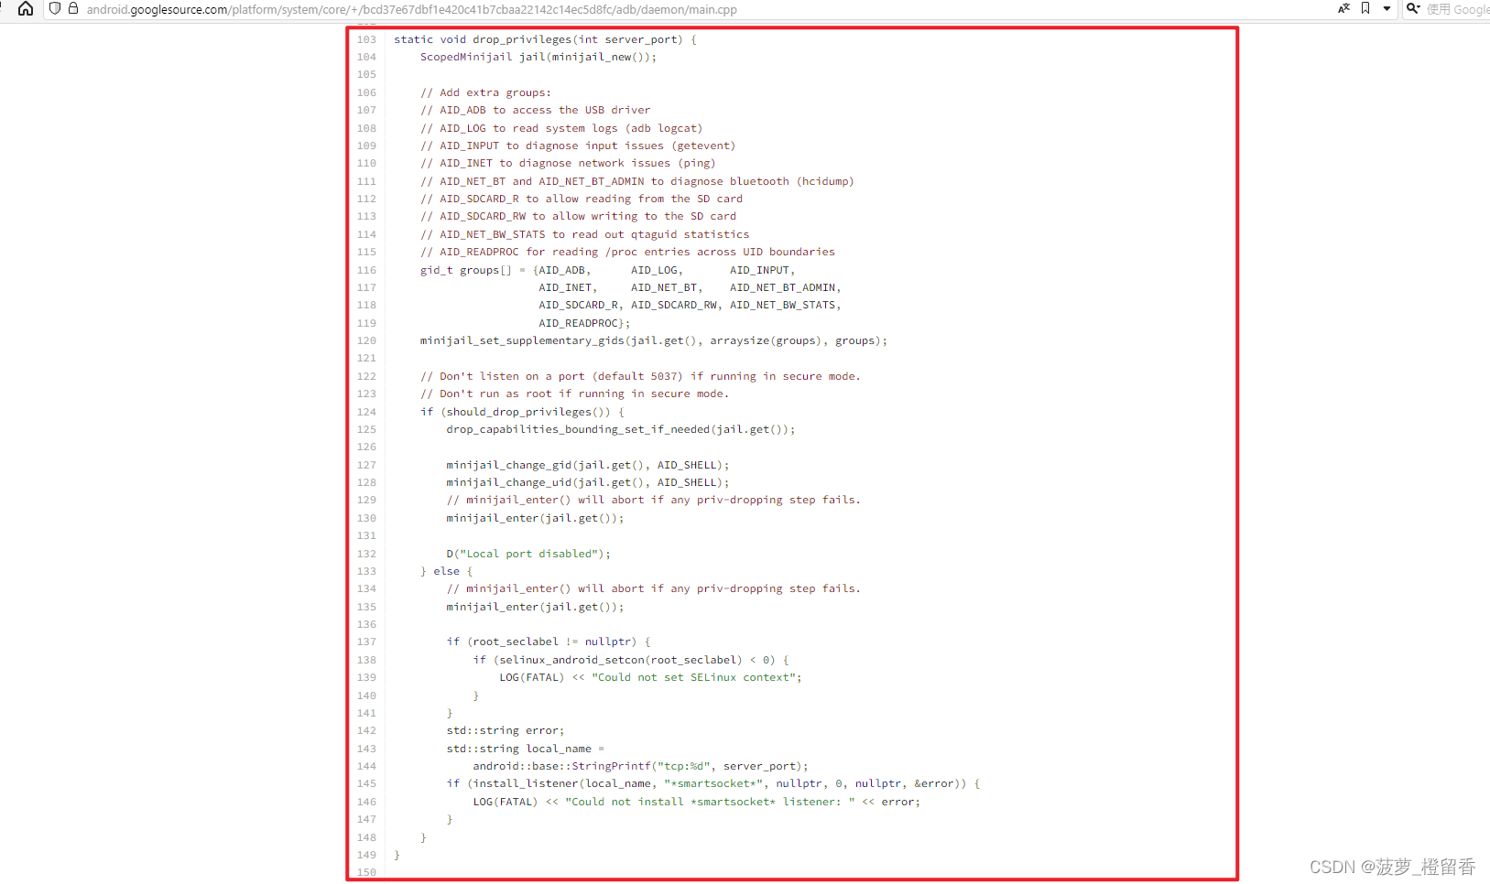Click the search engine magnifier icon

(x=1413, y=8)
